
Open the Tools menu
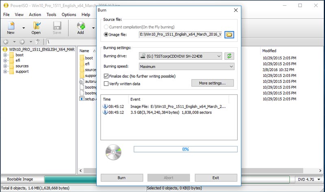[x=51, y=15]
